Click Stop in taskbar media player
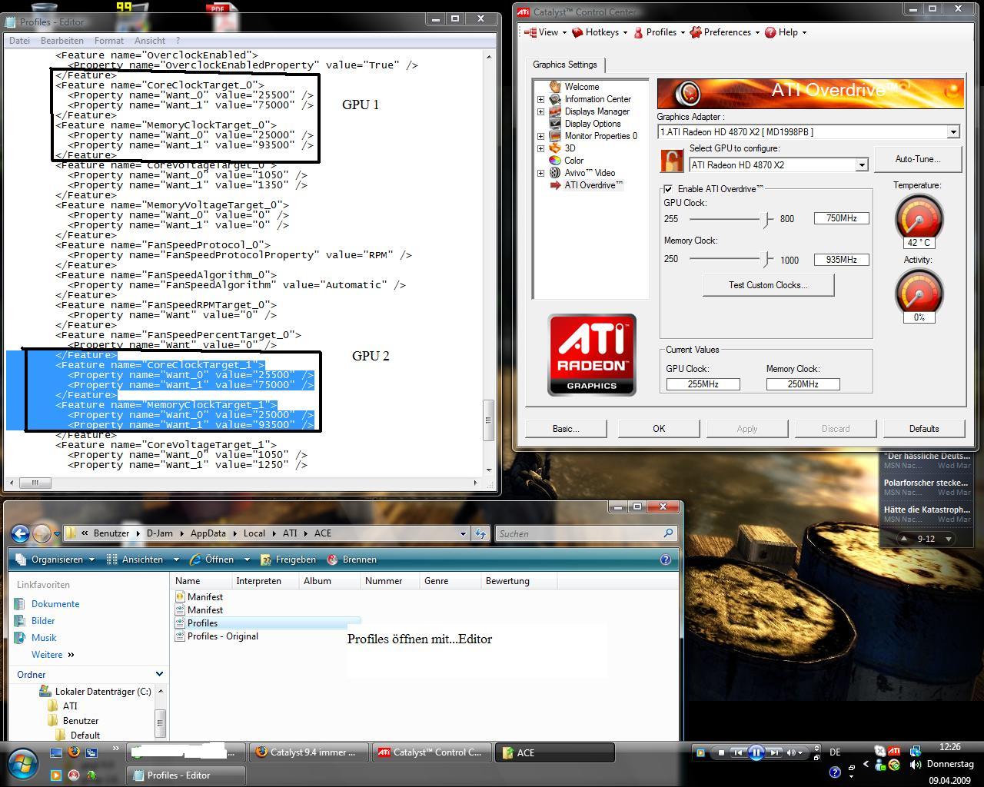 pyautogui.click(x=721, y=753)
